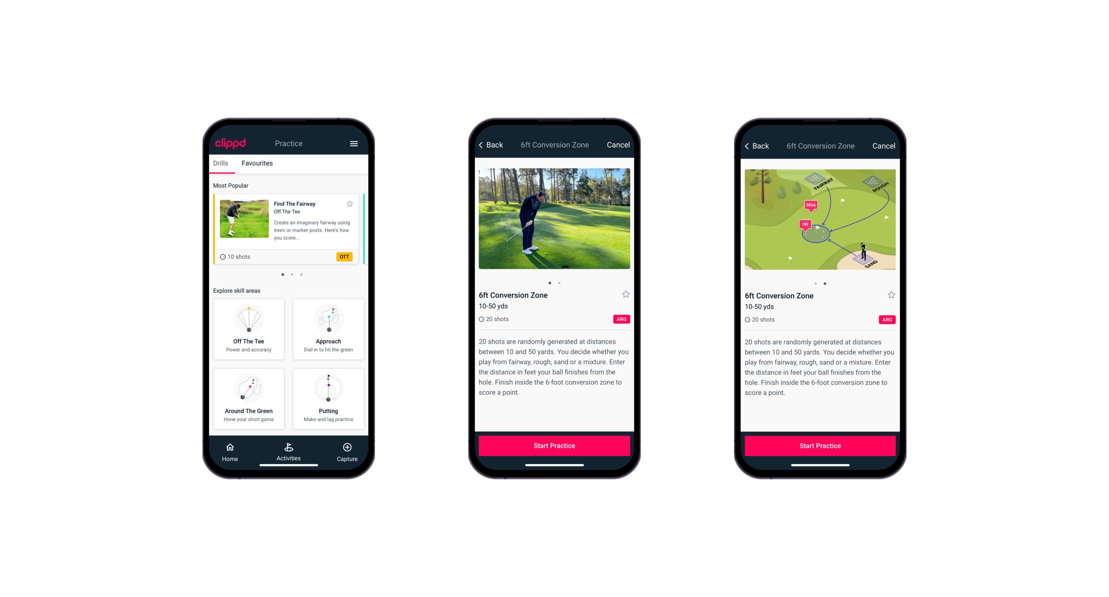Switch to the Favourites tab
Viewport: 1109px width, 597px height.
coord(259,164)
